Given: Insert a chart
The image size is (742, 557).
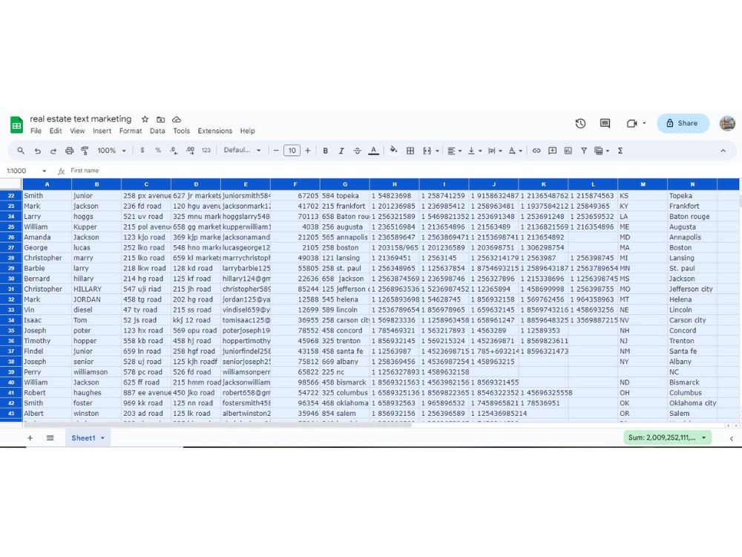Looking at the screenshot, I should pyautogui.click(x=568, y=151).
